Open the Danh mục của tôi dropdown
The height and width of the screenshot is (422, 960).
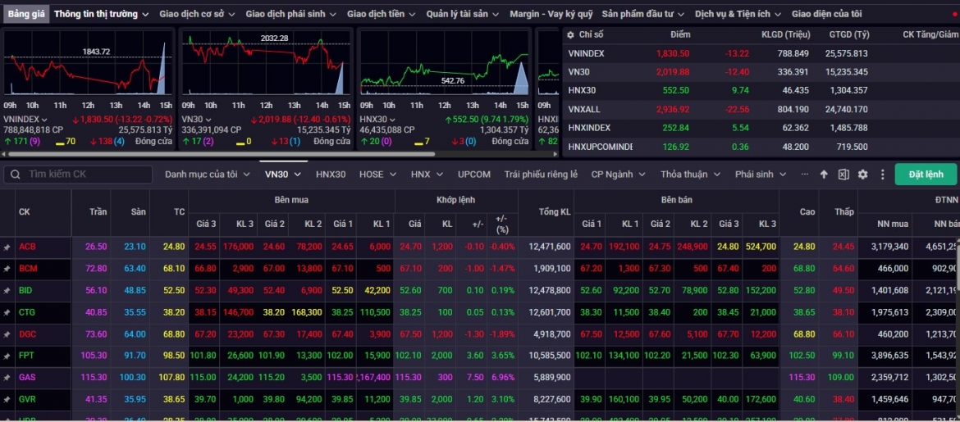click(208, 175)
